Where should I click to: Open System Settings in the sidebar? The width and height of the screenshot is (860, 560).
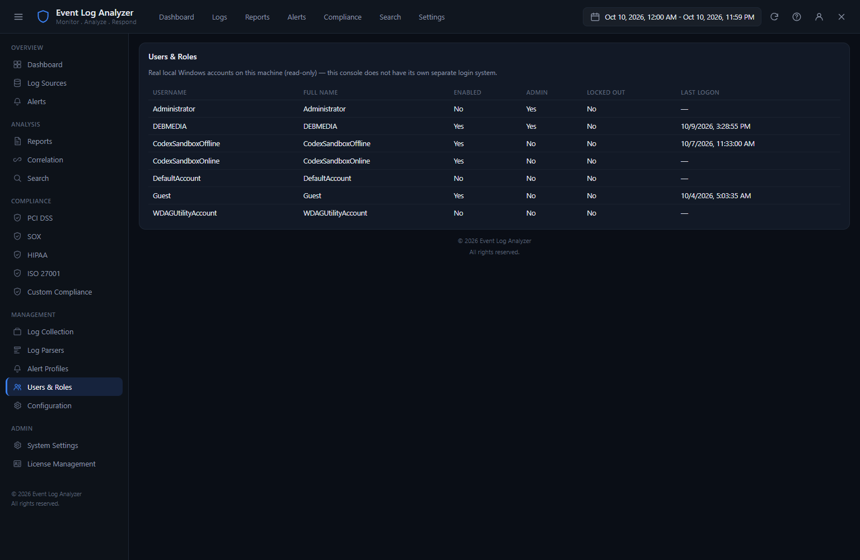pyautogui.click(x=64, y=445)
